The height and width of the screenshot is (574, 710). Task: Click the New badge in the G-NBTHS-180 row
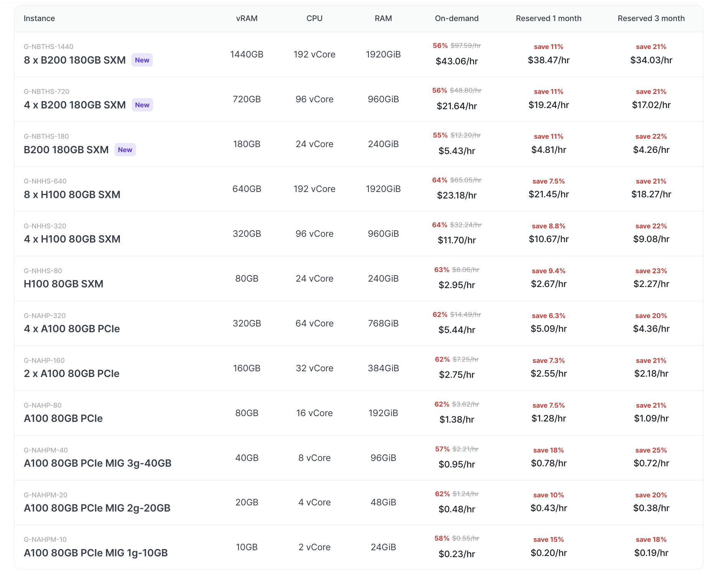click(125, 150)
